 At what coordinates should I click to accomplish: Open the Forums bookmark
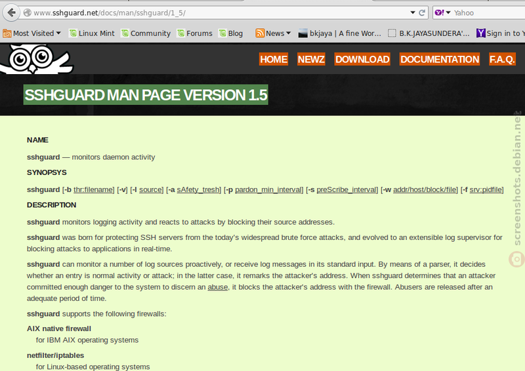(x=195, y=33)
